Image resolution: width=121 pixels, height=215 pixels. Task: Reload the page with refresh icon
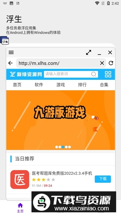pos(111,63)
